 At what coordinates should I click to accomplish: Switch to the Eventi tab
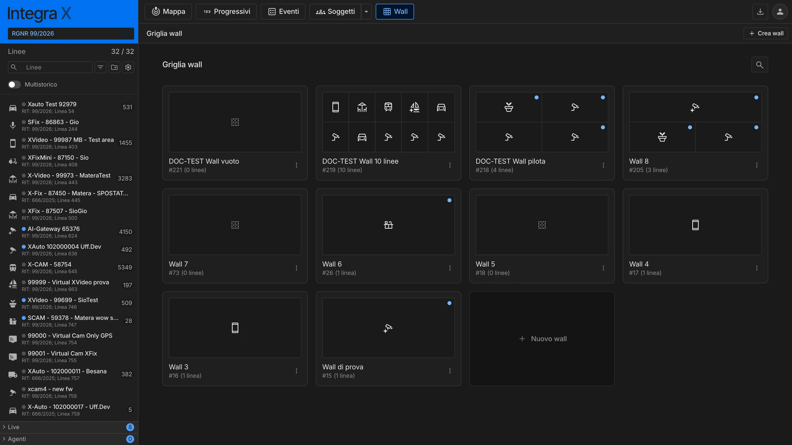coord(283,12)
